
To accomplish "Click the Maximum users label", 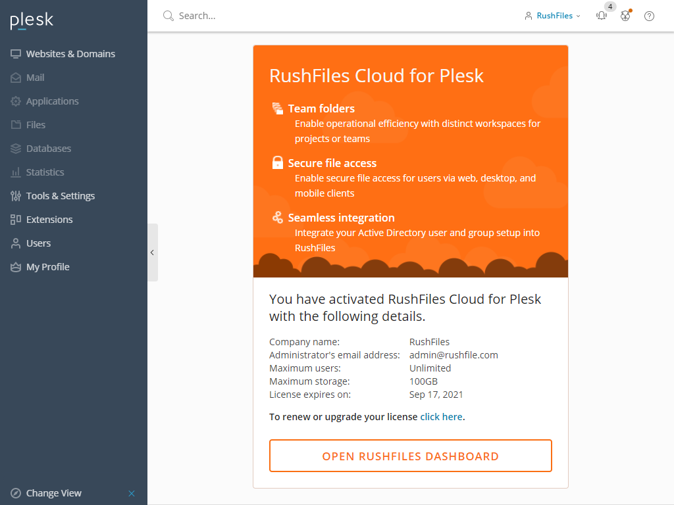I will coord(305,368).
